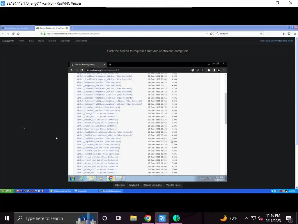Select the Recycle Bin taskbar button in XP
The image size is (298, 224).
click(x=86, y=191)
